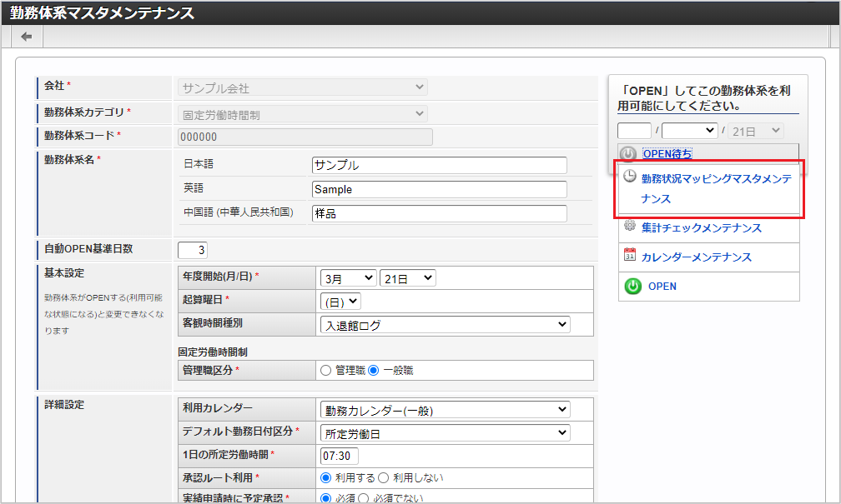
Task: Select 利用しない for 承認ルート利用
Action: (x=383, y=477)
